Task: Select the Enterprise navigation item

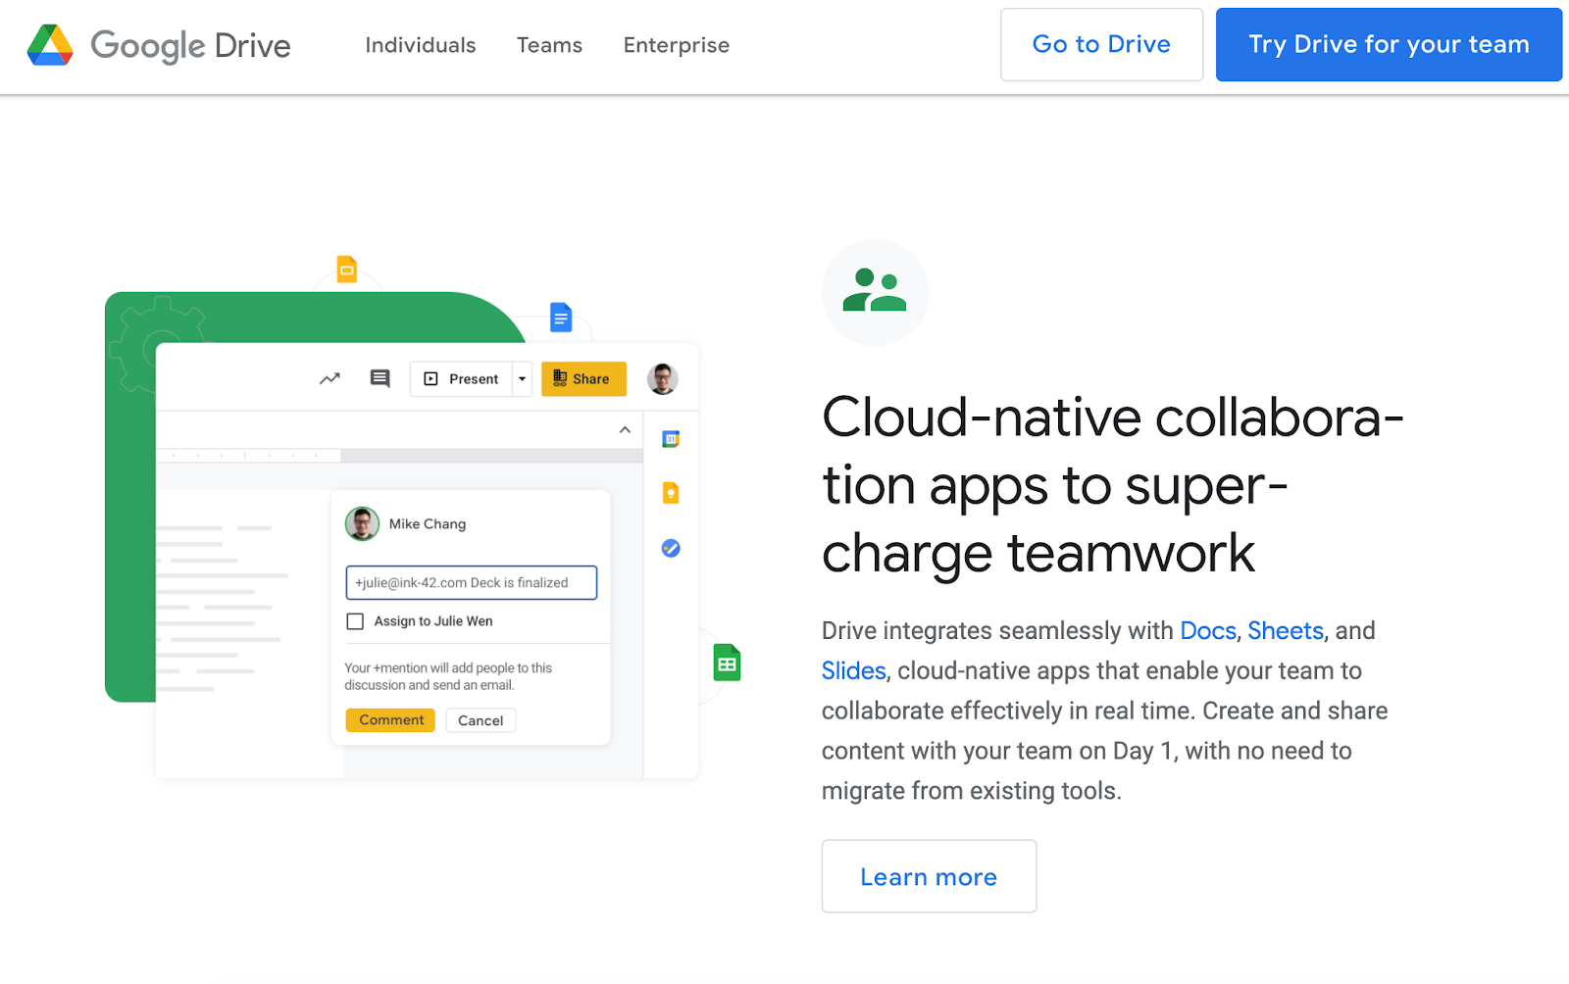Action: coord(676,45)
